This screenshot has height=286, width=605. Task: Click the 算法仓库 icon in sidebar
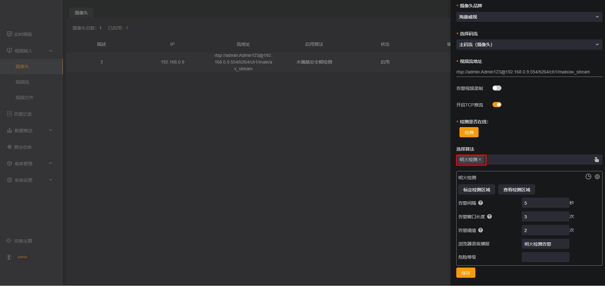coord(10,147)
